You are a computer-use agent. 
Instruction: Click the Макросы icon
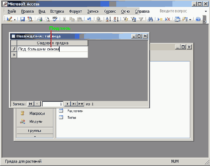[22, 113]
